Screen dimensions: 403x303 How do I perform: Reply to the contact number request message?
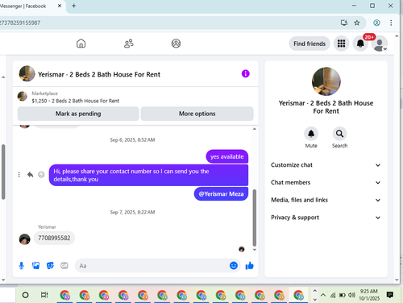(30, 175)
